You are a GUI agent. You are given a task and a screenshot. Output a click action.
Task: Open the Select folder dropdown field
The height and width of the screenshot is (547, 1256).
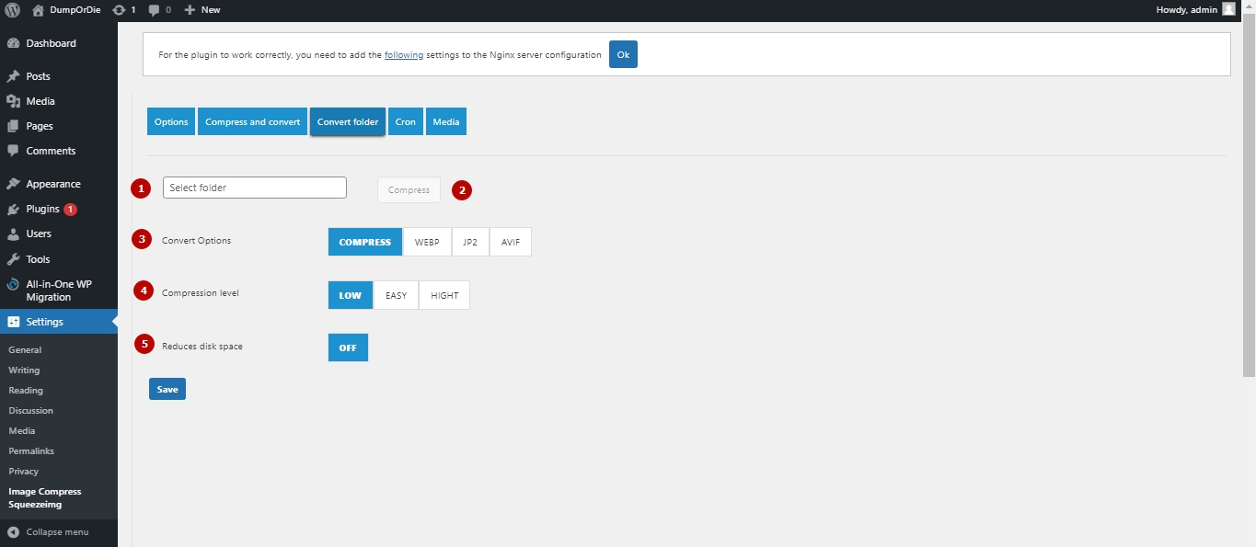tap(255, 188)
